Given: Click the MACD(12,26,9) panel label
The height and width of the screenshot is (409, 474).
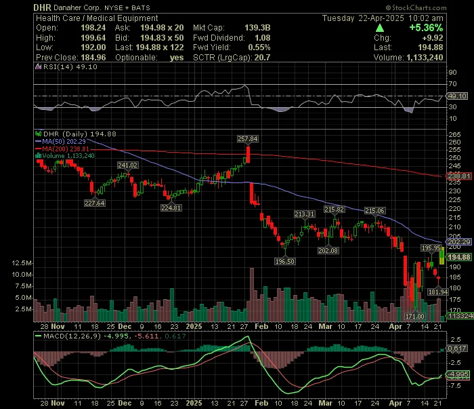Looking at the screenshot, I should tap(72, 336).
